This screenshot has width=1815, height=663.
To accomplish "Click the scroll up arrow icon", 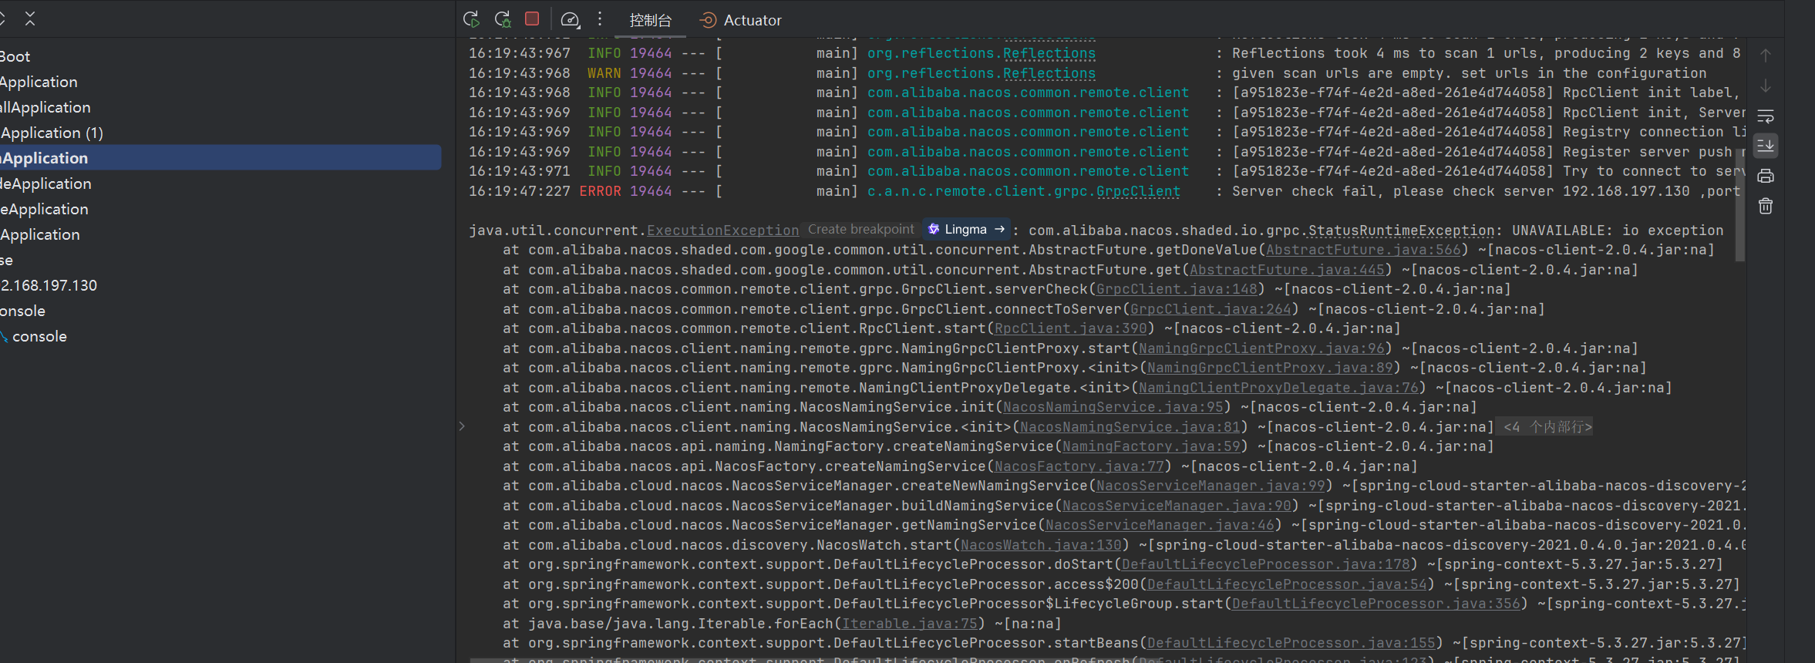I will 1766,56.
